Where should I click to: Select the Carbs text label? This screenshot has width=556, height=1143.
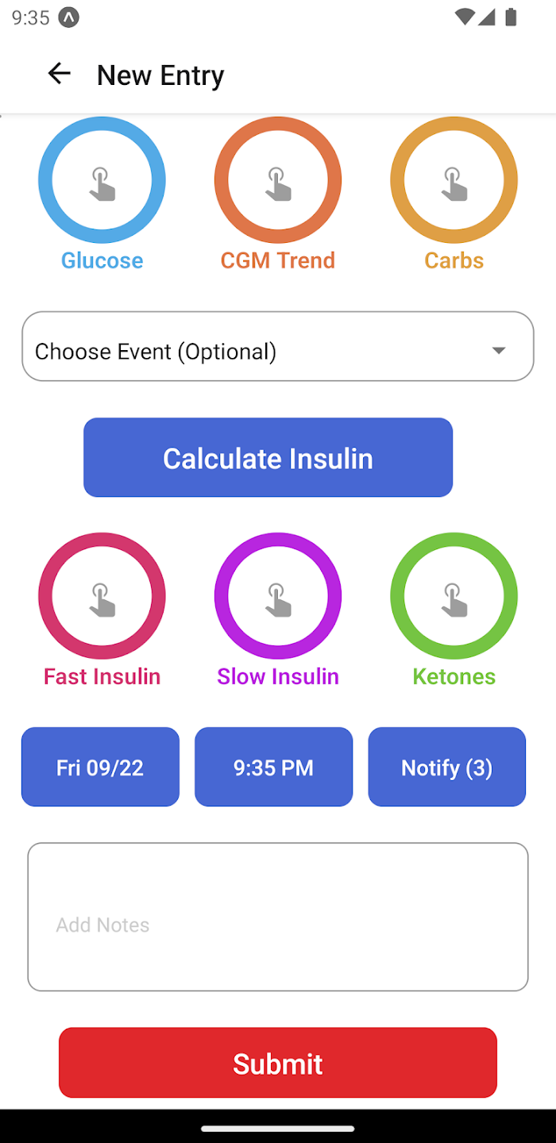pyautogui.click(x=454, y=260)
